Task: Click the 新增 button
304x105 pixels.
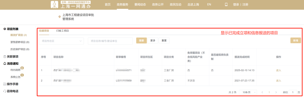Action: (x=296, y=41)
